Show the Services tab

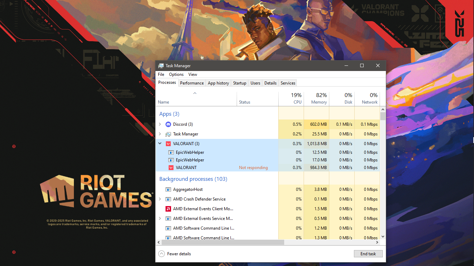pos(288,83)
